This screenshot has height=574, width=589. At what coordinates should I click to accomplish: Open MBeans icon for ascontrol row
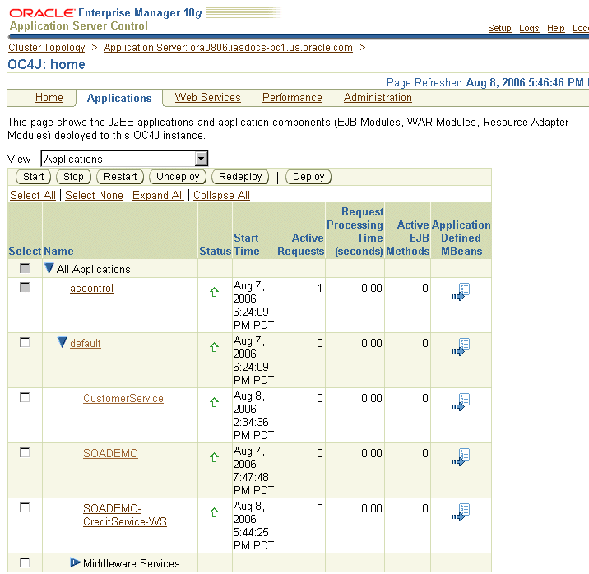coord(461,292)
